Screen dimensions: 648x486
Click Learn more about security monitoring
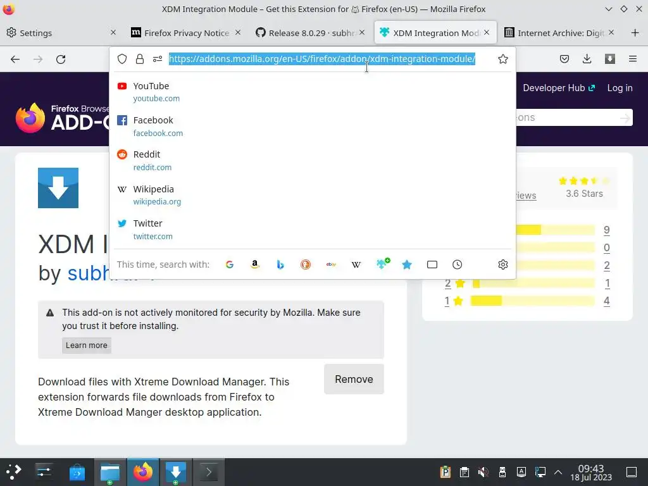86,345
